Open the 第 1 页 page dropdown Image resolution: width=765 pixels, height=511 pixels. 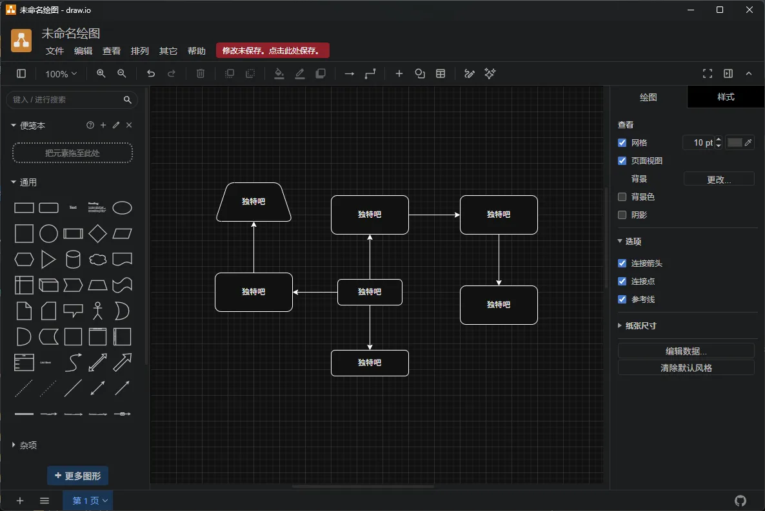(89, 501)
